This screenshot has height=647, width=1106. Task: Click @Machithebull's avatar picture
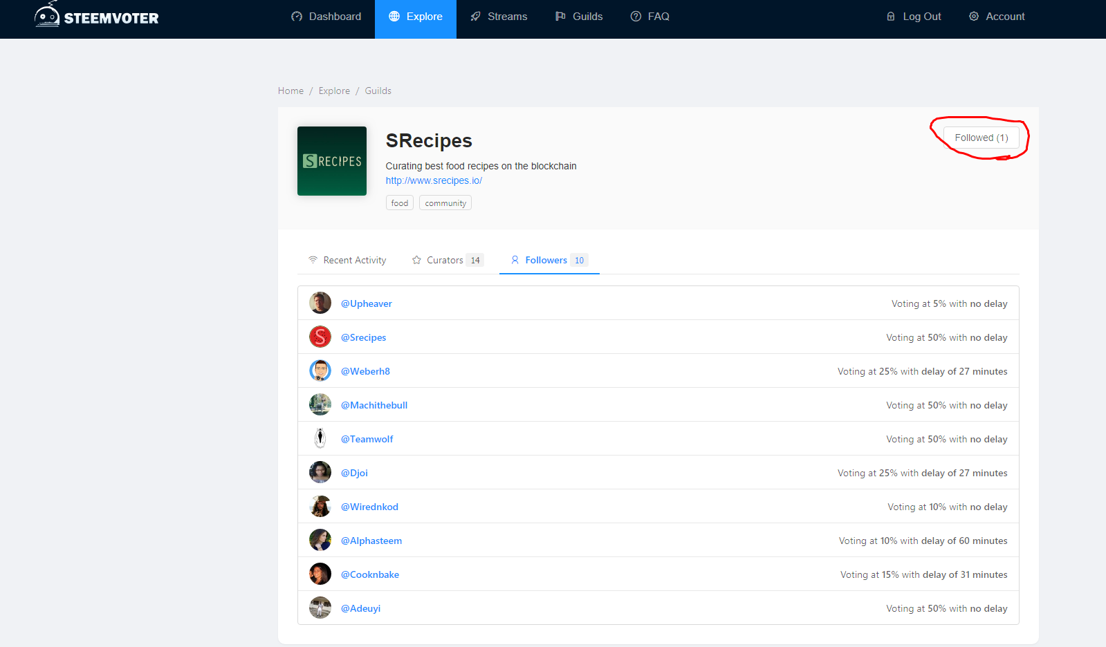tap(320, 404)
